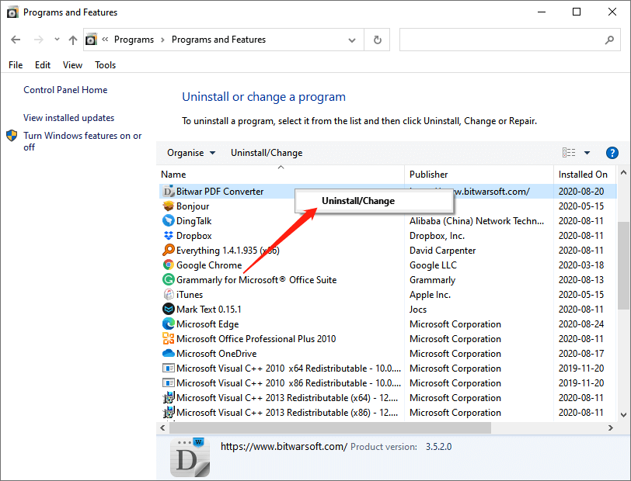Viewport: 631px width, 481px height.
Task: Open Help via the question mark icon
Action: pyautogui.click(x=612, y=152)
